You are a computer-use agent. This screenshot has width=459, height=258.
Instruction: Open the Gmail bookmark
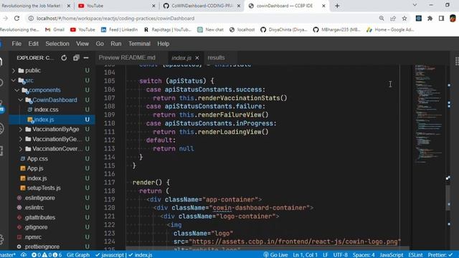pos(55,29)
